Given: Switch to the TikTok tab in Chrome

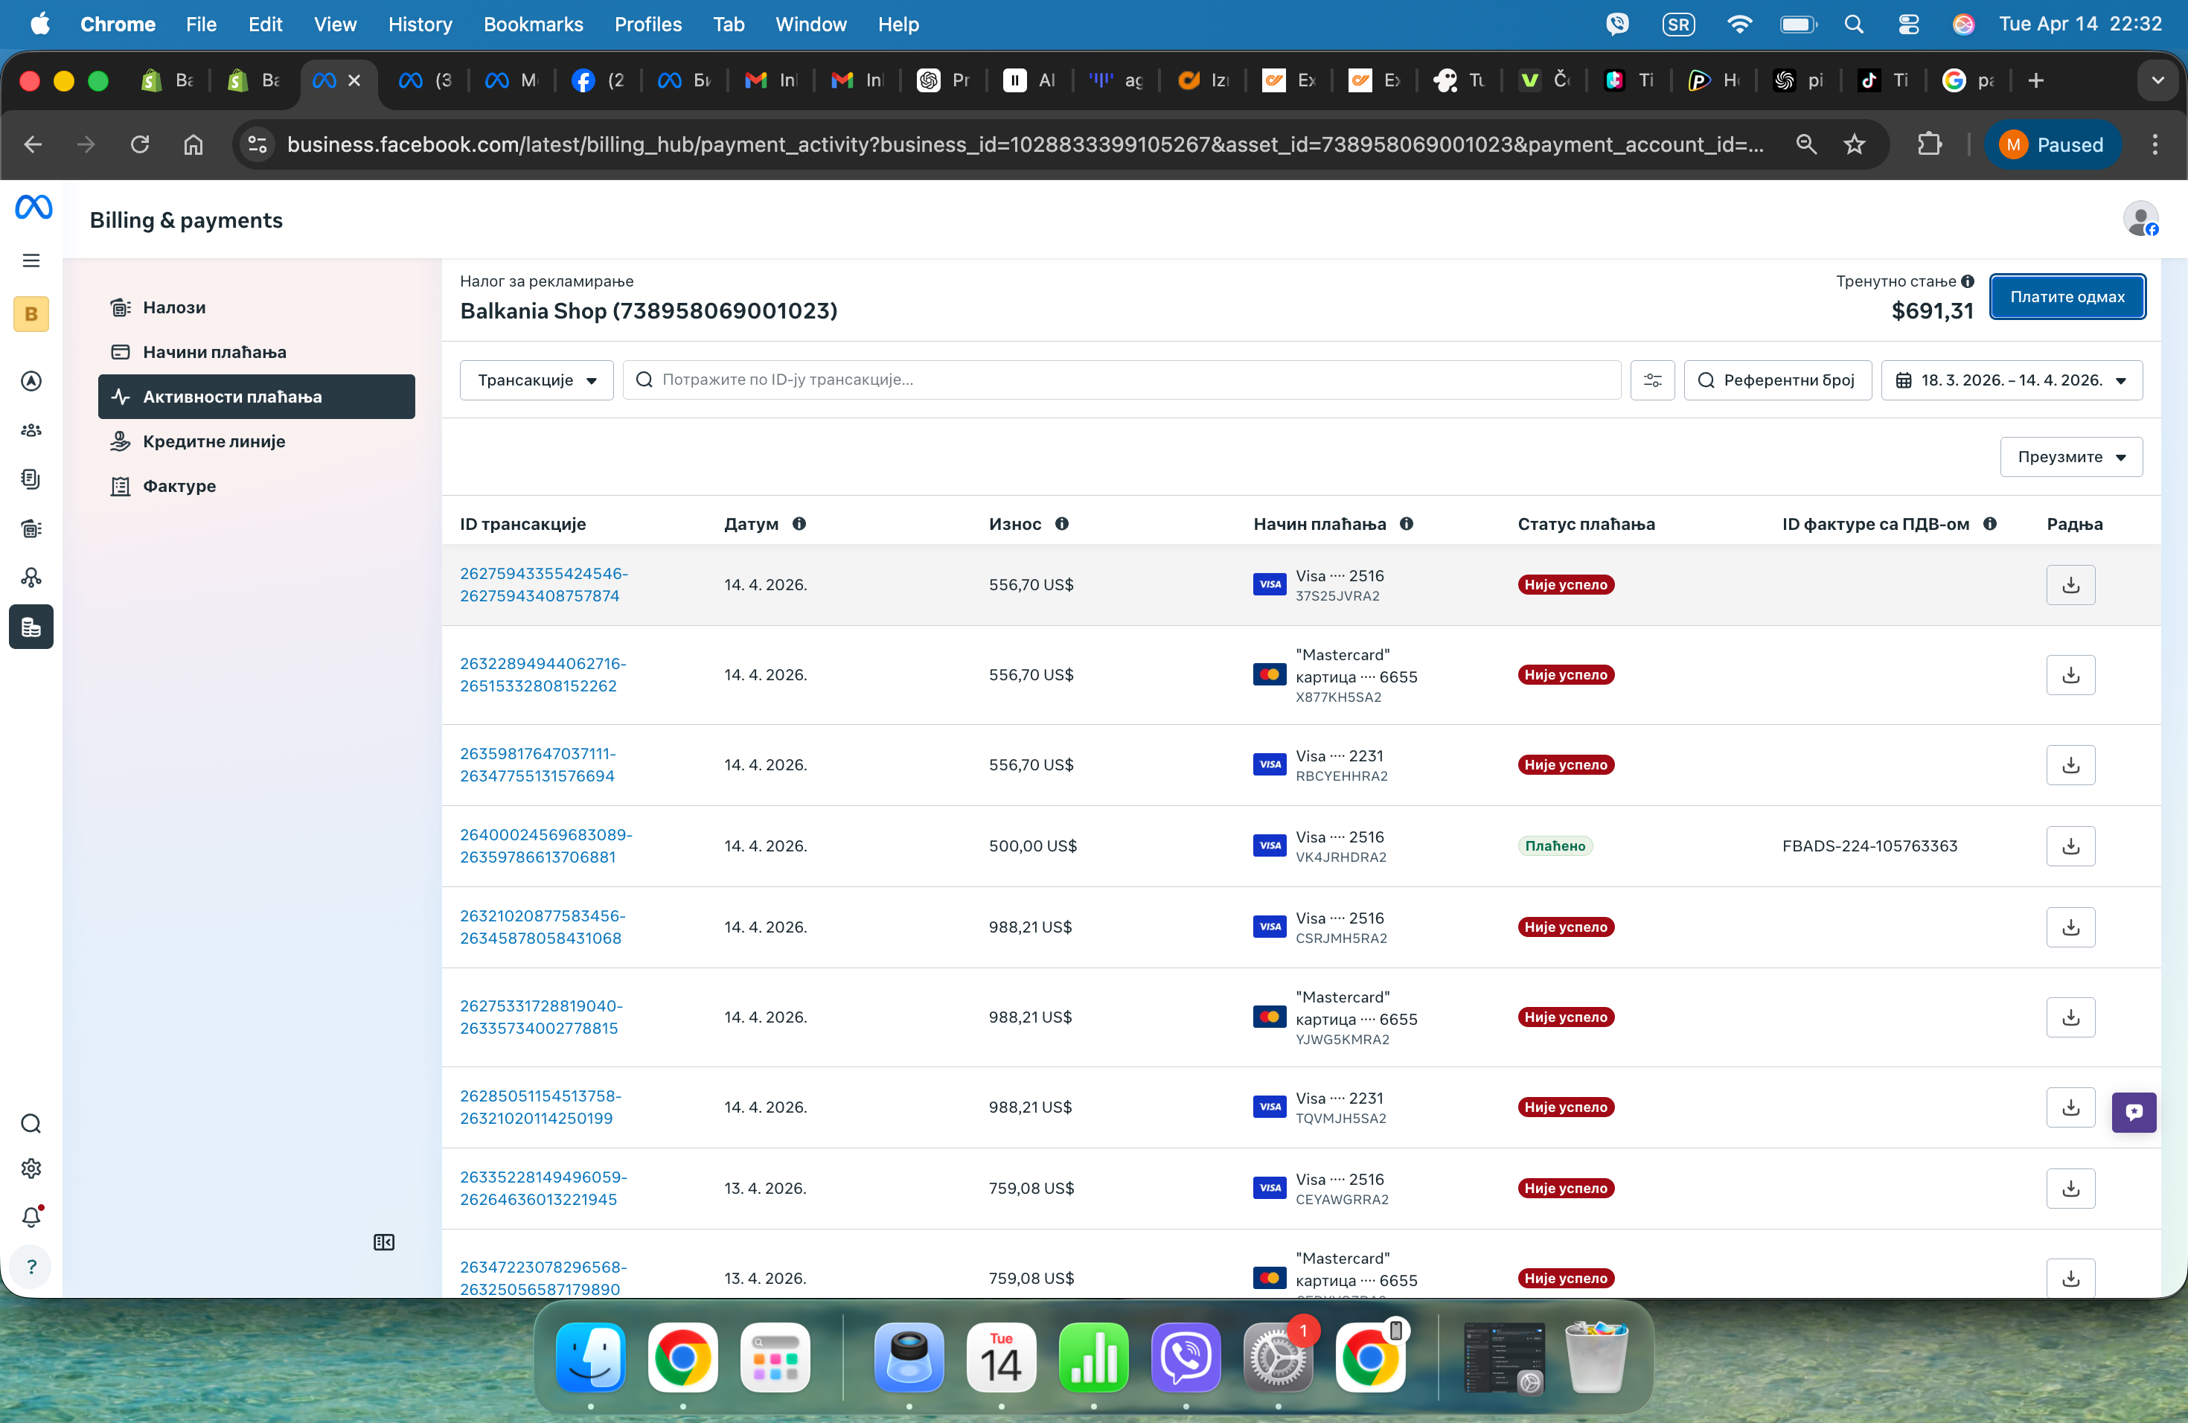Looking at the screenshot, I should coord(1883,81).
